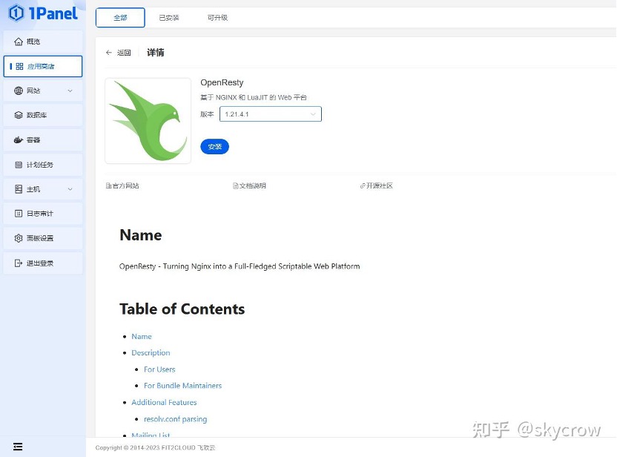The height and width of the screenshot is (457, 617).
Task: Switch to the 已安装 tab
Action: 169,18
